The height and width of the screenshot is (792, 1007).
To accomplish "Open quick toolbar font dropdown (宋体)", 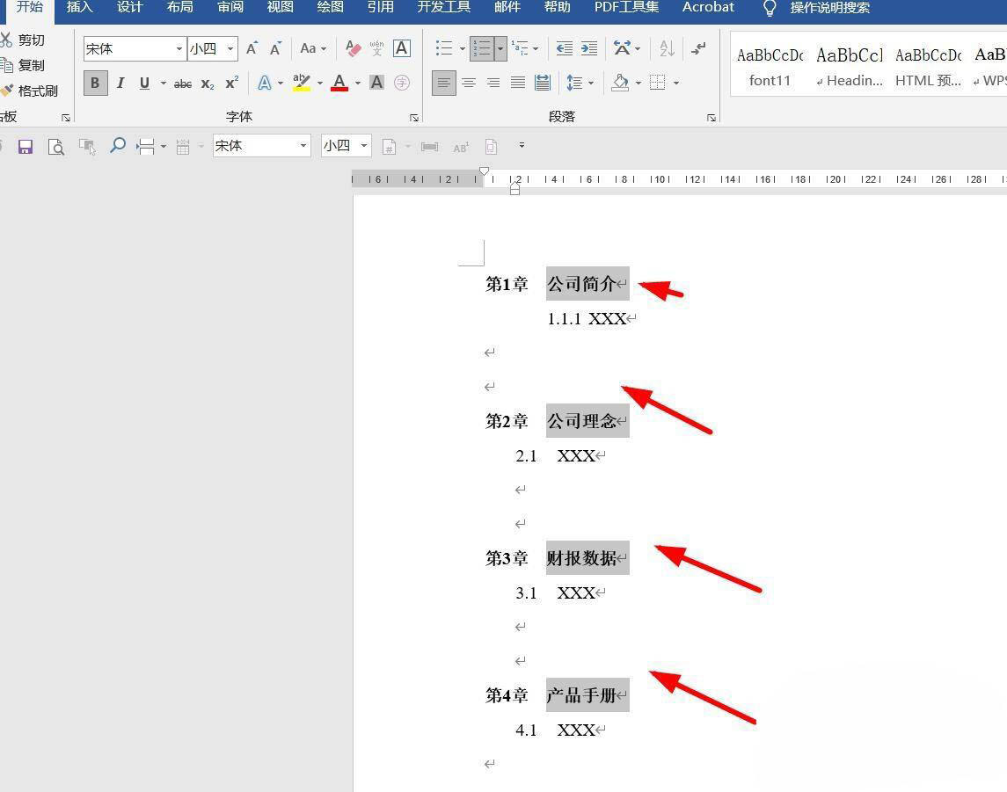I will [303, 146].
